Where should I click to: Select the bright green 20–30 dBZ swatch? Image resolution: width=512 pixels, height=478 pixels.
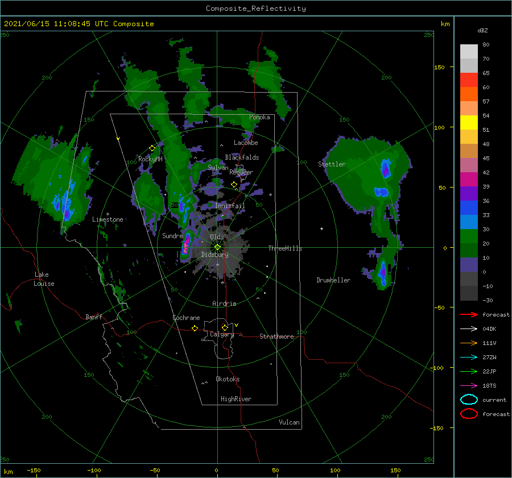(469, 236)
